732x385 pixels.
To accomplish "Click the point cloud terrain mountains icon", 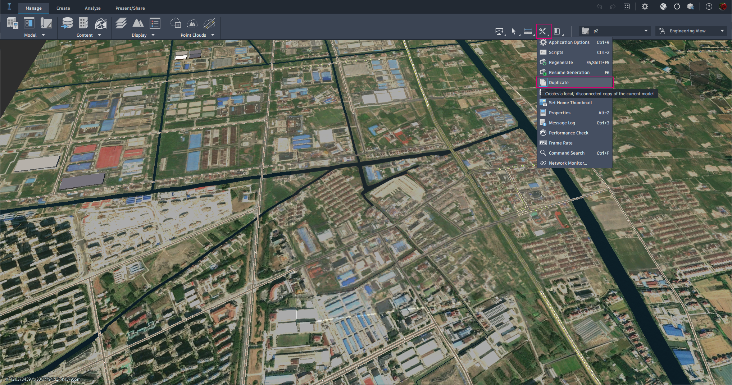I will pyautogui.click(x=192, y=23).
